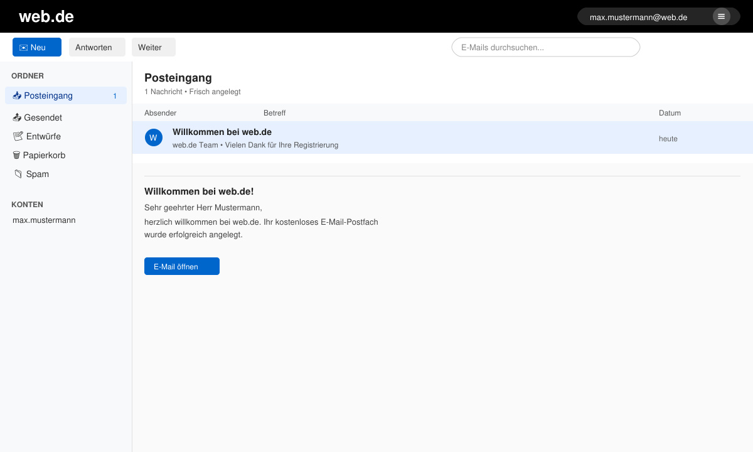Click the Posteingang unread count badge
Image resolution: width=753 pixels, height=452 pixels.
pos(115,96)
